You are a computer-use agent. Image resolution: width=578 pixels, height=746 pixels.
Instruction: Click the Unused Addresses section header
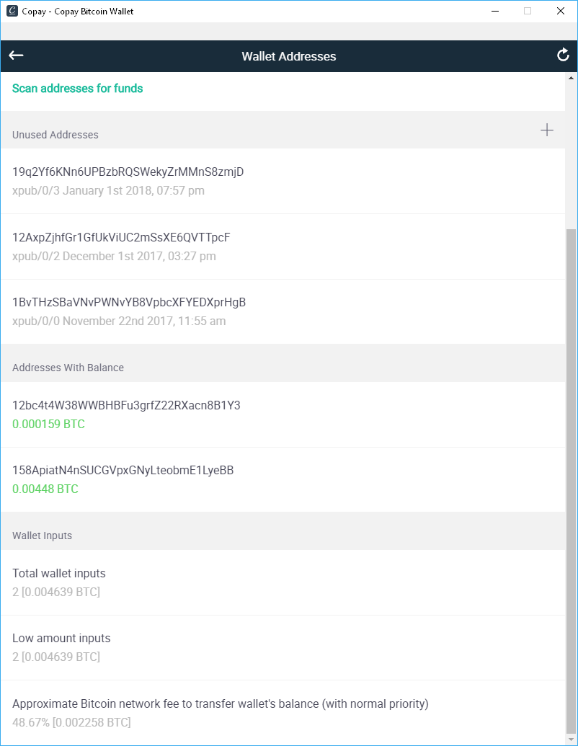(55, 134)
